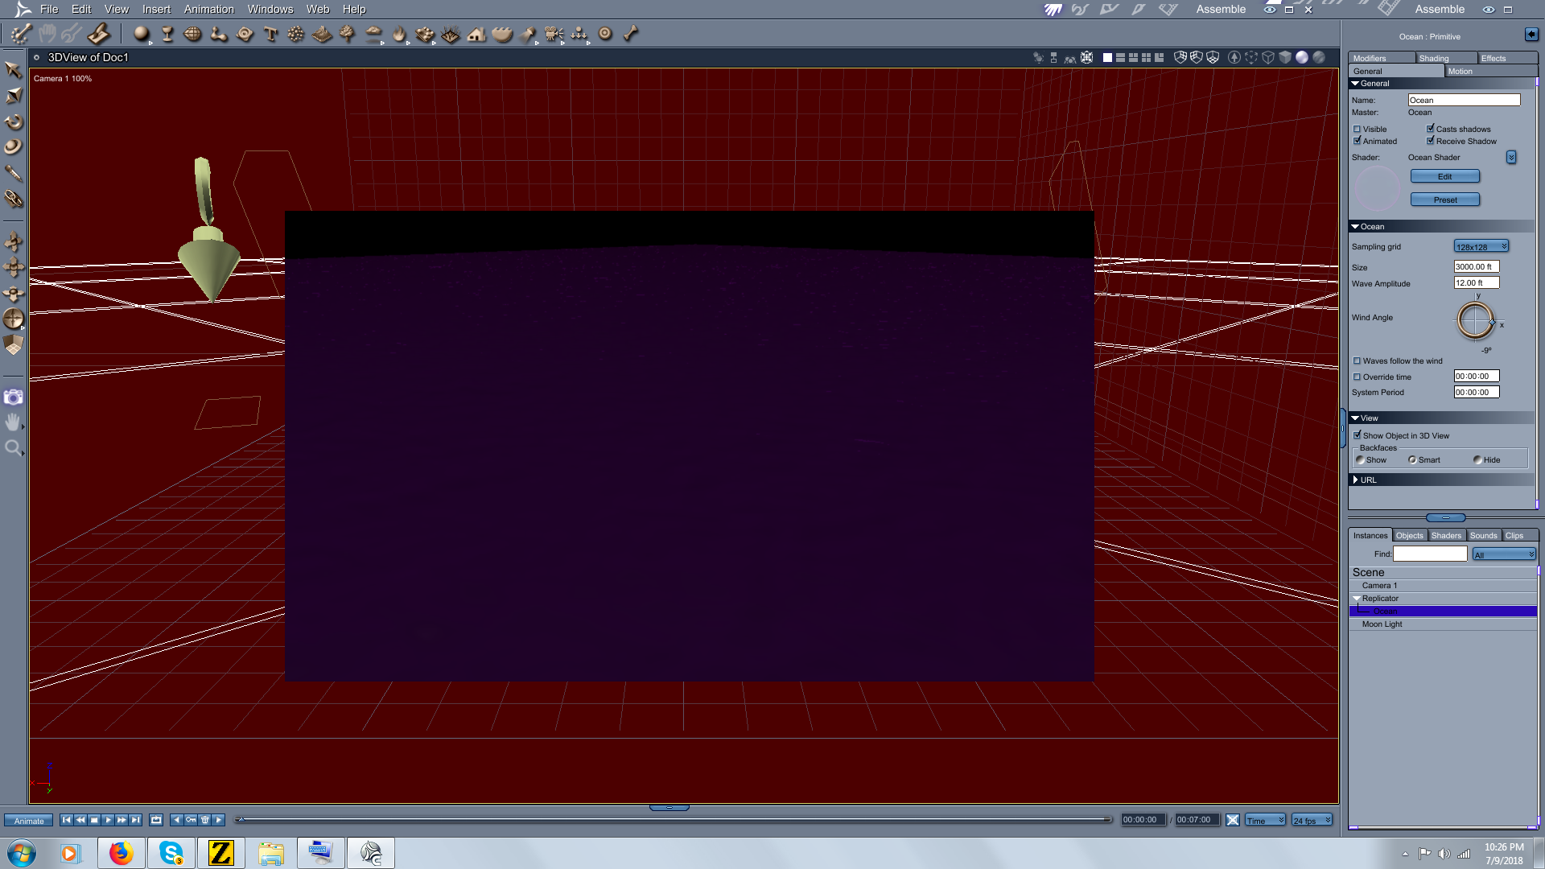This screenshot has height=869, width=1545.
Task: Insert a tree plant object
Action: point(348,34)
